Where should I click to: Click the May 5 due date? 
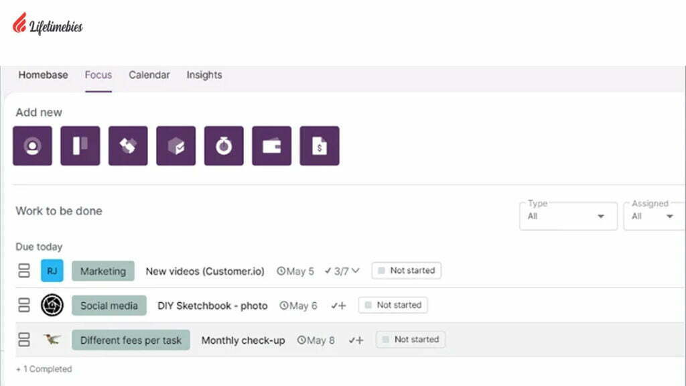click(x=300, y=271)
